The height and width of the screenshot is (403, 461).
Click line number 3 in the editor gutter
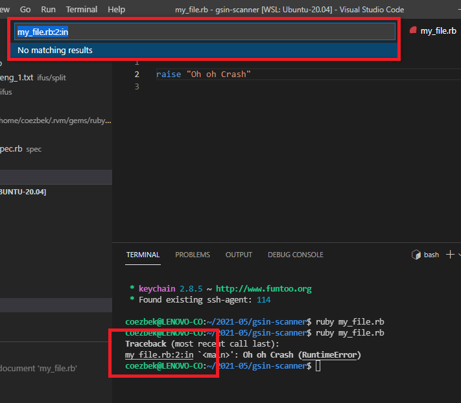(x=137, y=87)
